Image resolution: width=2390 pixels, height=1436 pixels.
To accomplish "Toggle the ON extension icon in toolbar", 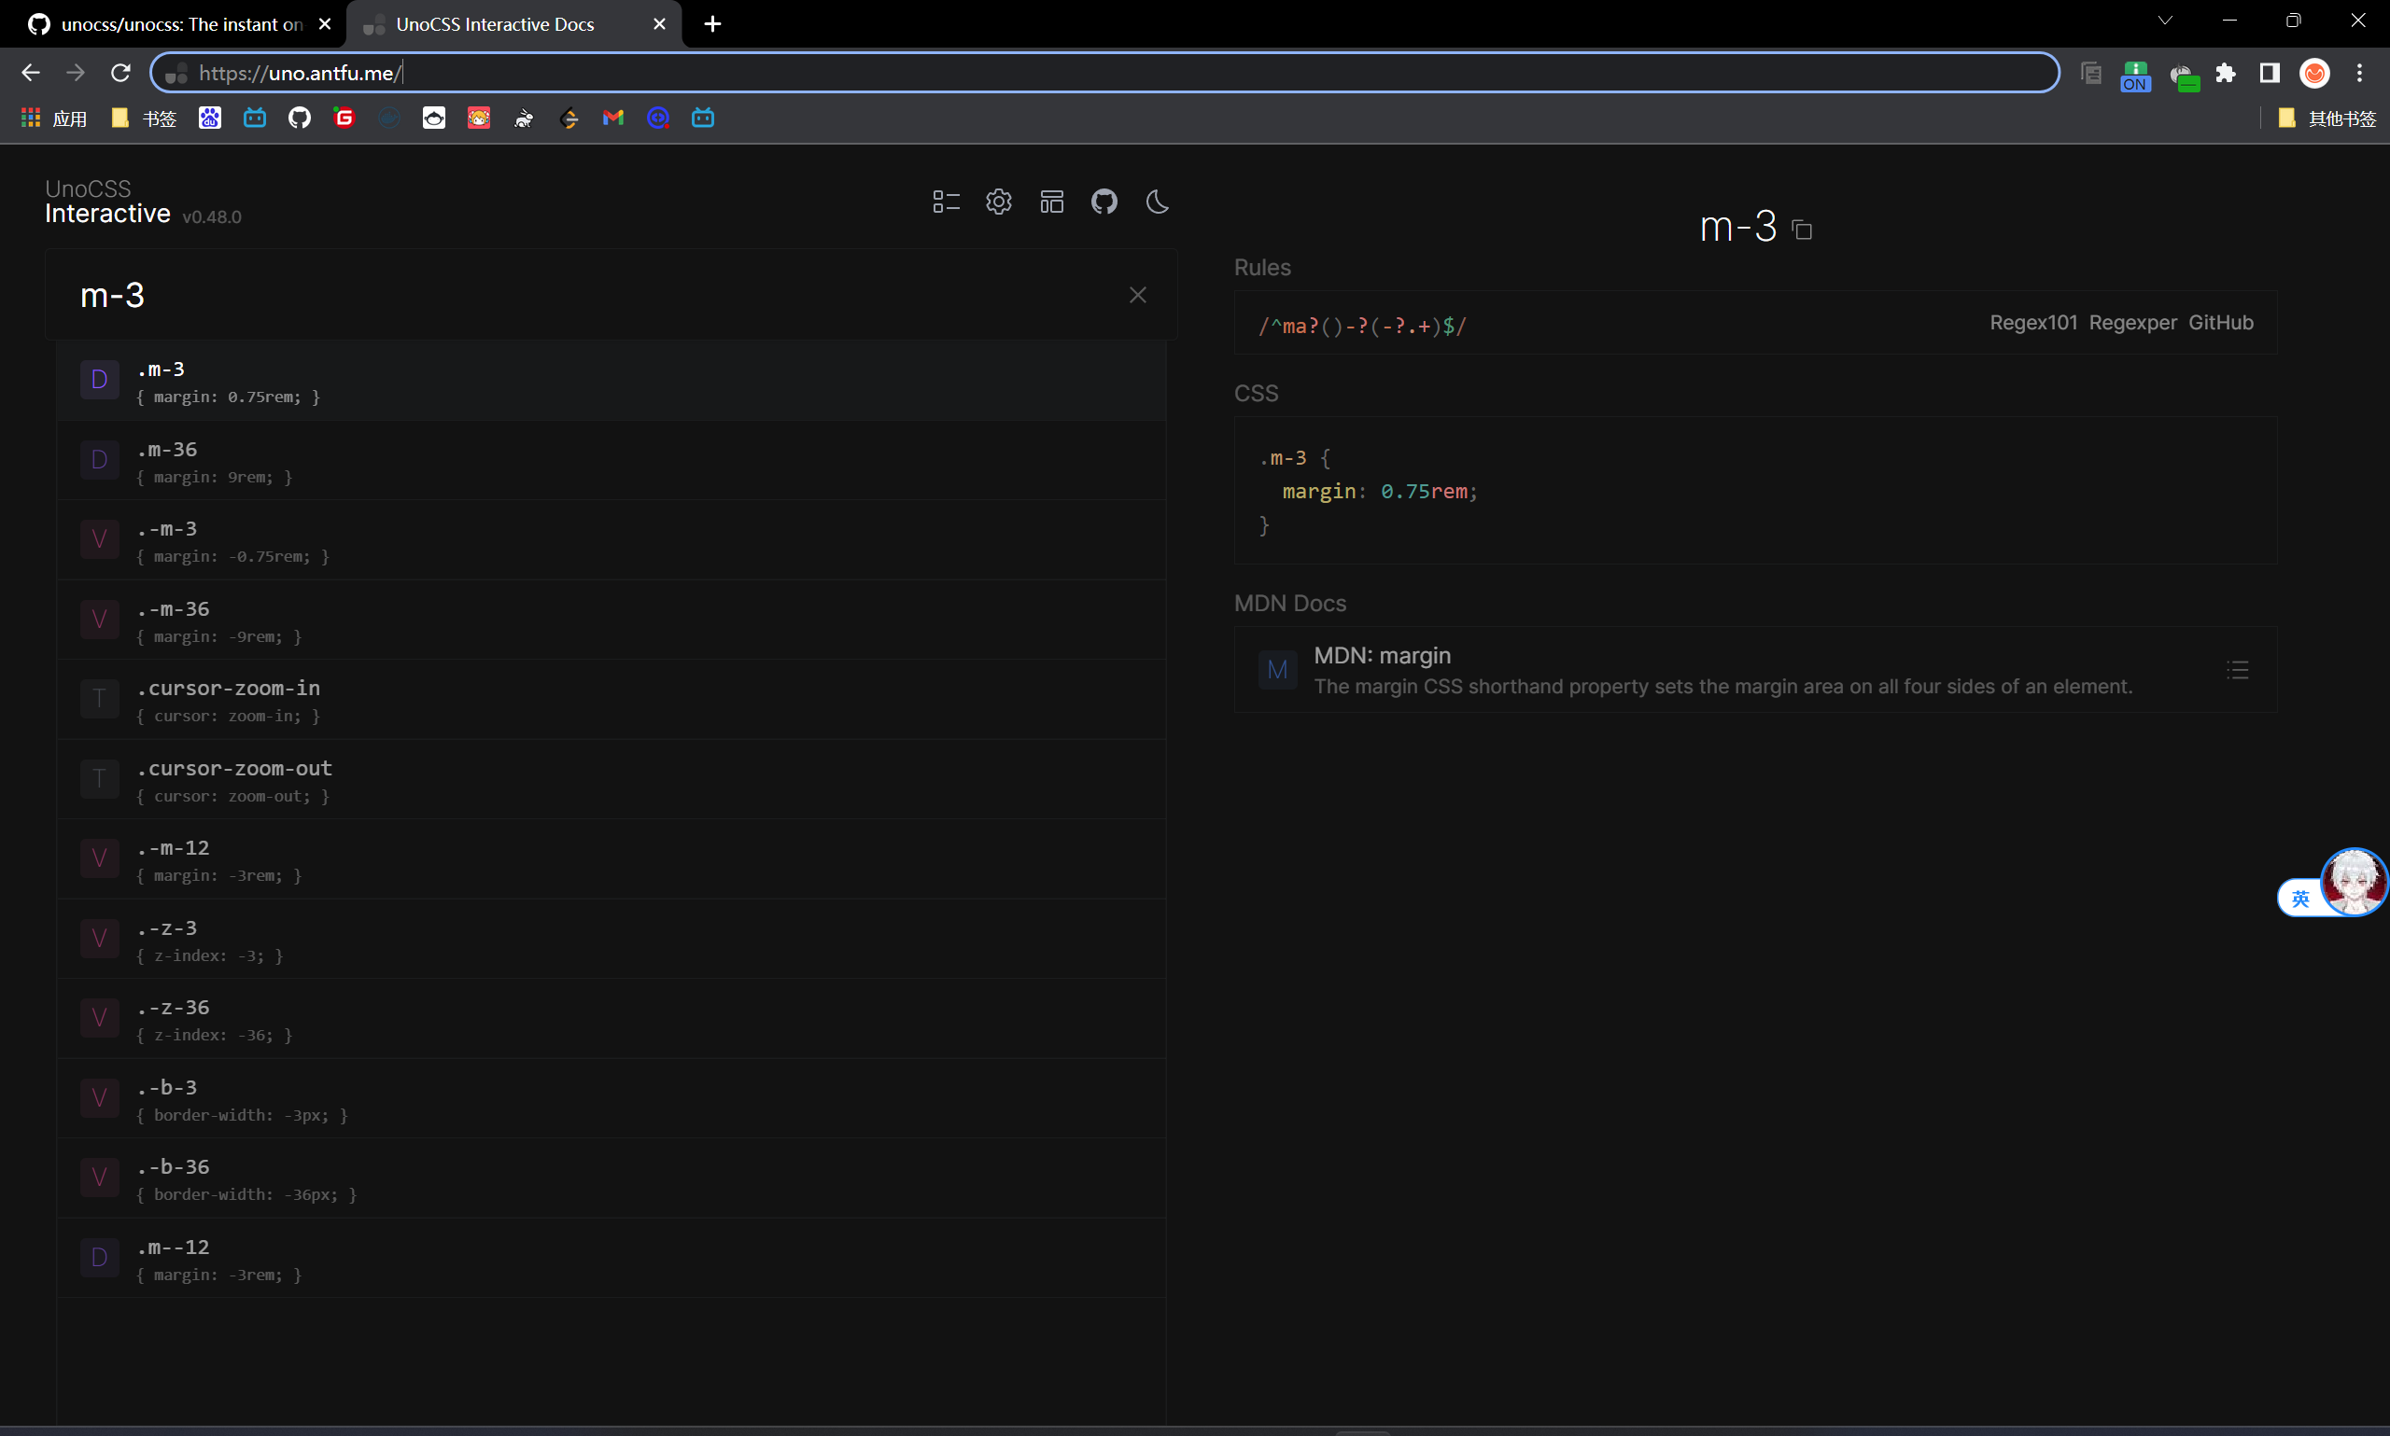I will tap(2135, 76).
